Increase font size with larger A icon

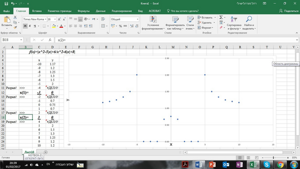[x=60, y=19]
